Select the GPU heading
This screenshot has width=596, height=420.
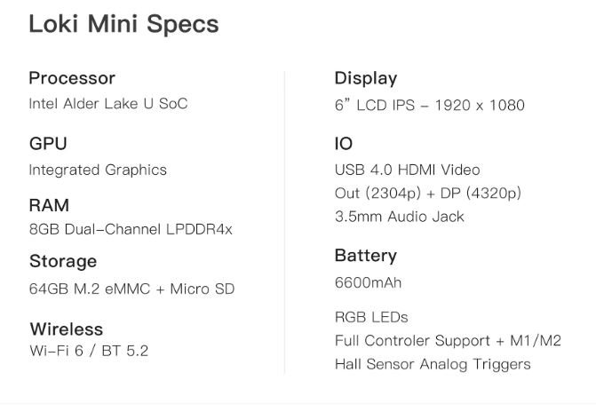coord(48,144)
